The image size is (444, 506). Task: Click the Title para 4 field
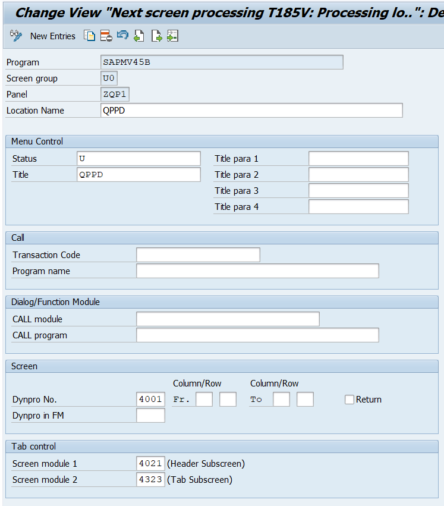click(x=358, y=207)
